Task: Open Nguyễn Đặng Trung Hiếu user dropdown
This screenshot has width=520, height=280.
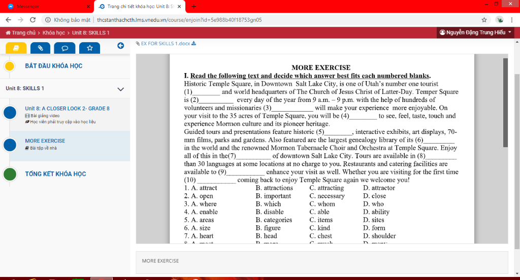Action: point(476,32)
